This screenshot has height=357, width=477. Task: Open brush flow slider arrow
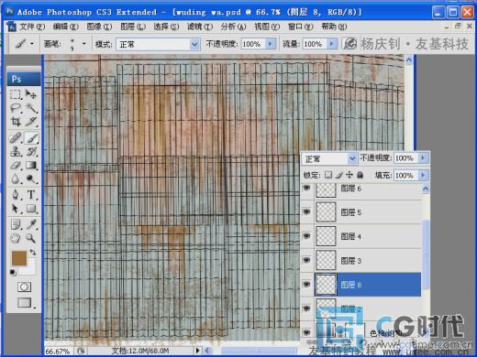331,44
